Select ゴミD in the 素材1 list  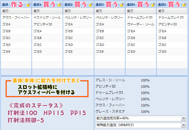(47, 52)
